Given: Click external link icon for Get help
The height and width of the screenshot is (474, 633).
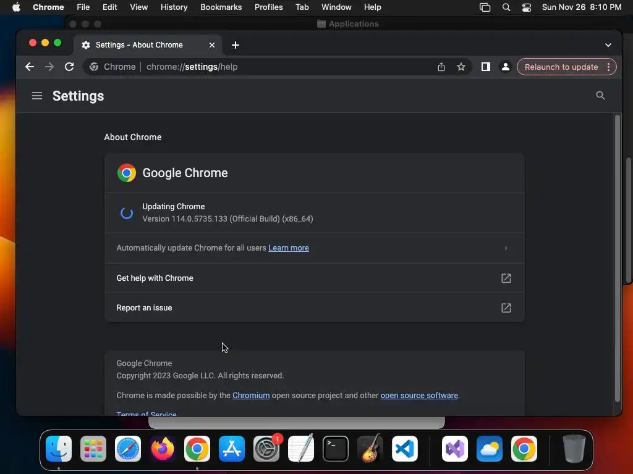Looking at the screenshot, I should point(506,278).
